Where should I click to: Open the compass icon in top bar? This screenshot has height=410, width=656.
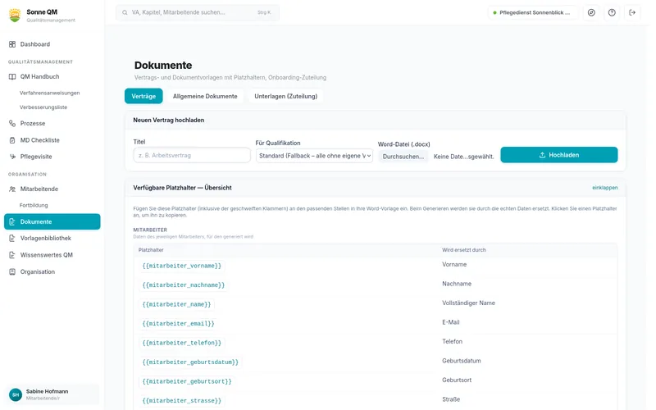(x=591, y=12)
